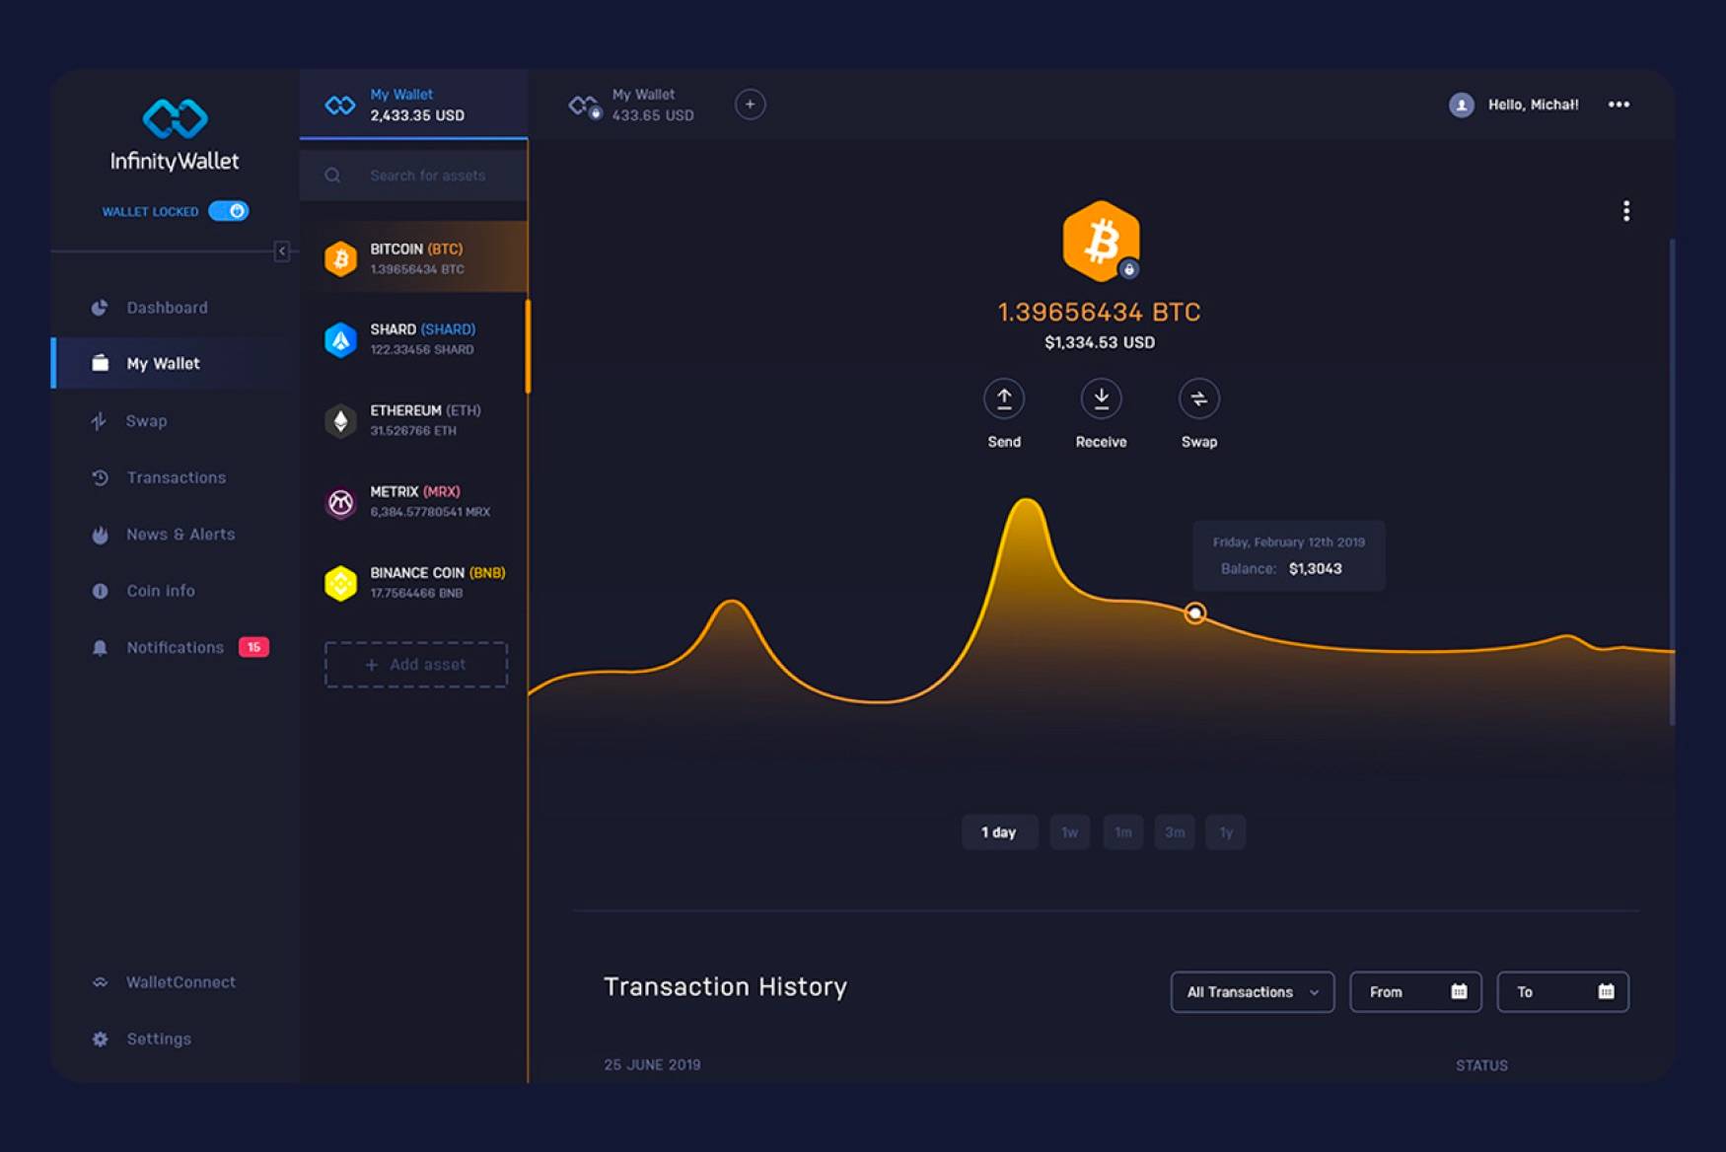
Task: Click the Balance $1,3043 tooltip
Action: 1289,556
